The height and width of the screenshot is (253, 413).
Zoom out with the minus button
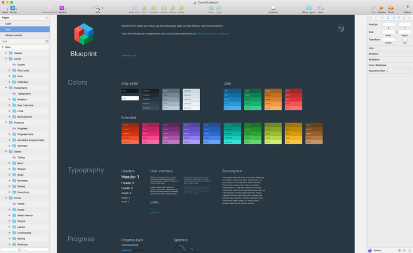tap(93, 8)
